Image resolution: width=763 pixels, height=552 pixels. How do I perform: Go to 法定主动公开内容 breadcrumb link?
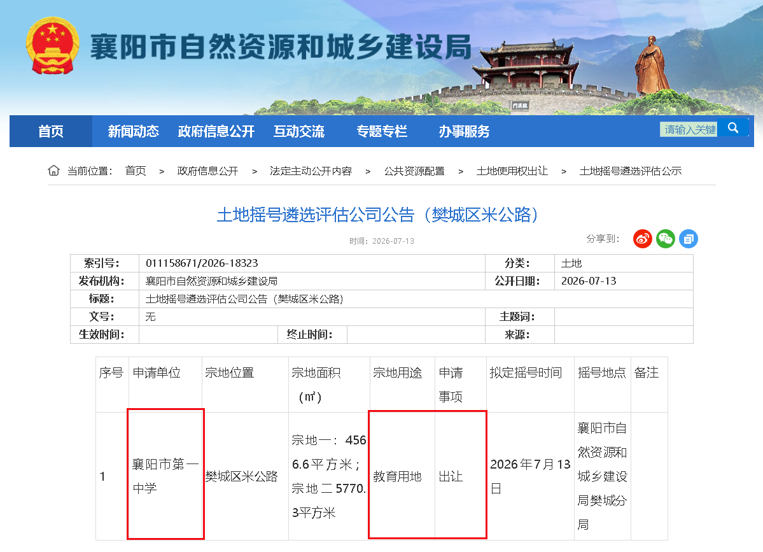[x=311, y=171]
